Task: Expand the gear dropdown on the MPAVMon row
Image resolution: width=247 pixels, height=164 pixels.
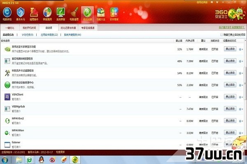Action: click(241, 133)
